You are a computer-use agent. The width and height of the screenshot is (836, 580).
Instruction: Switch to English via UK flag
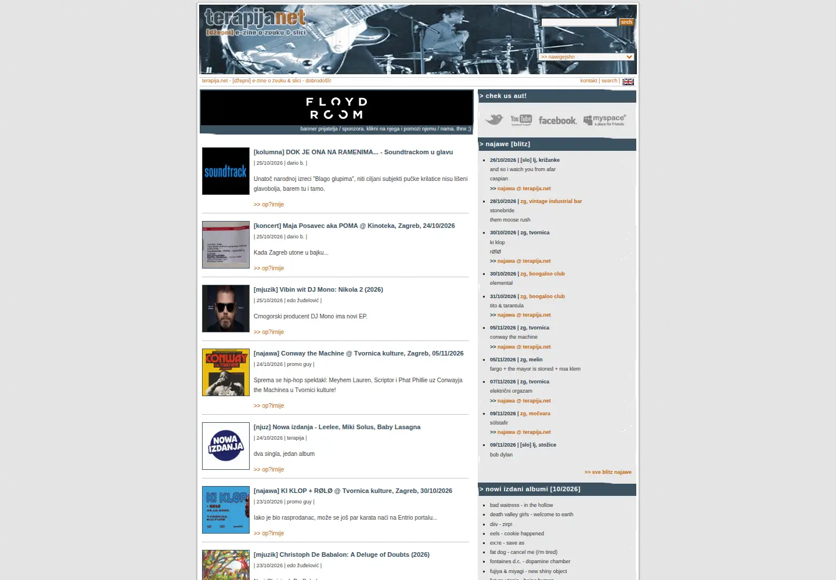pos(628,82)
